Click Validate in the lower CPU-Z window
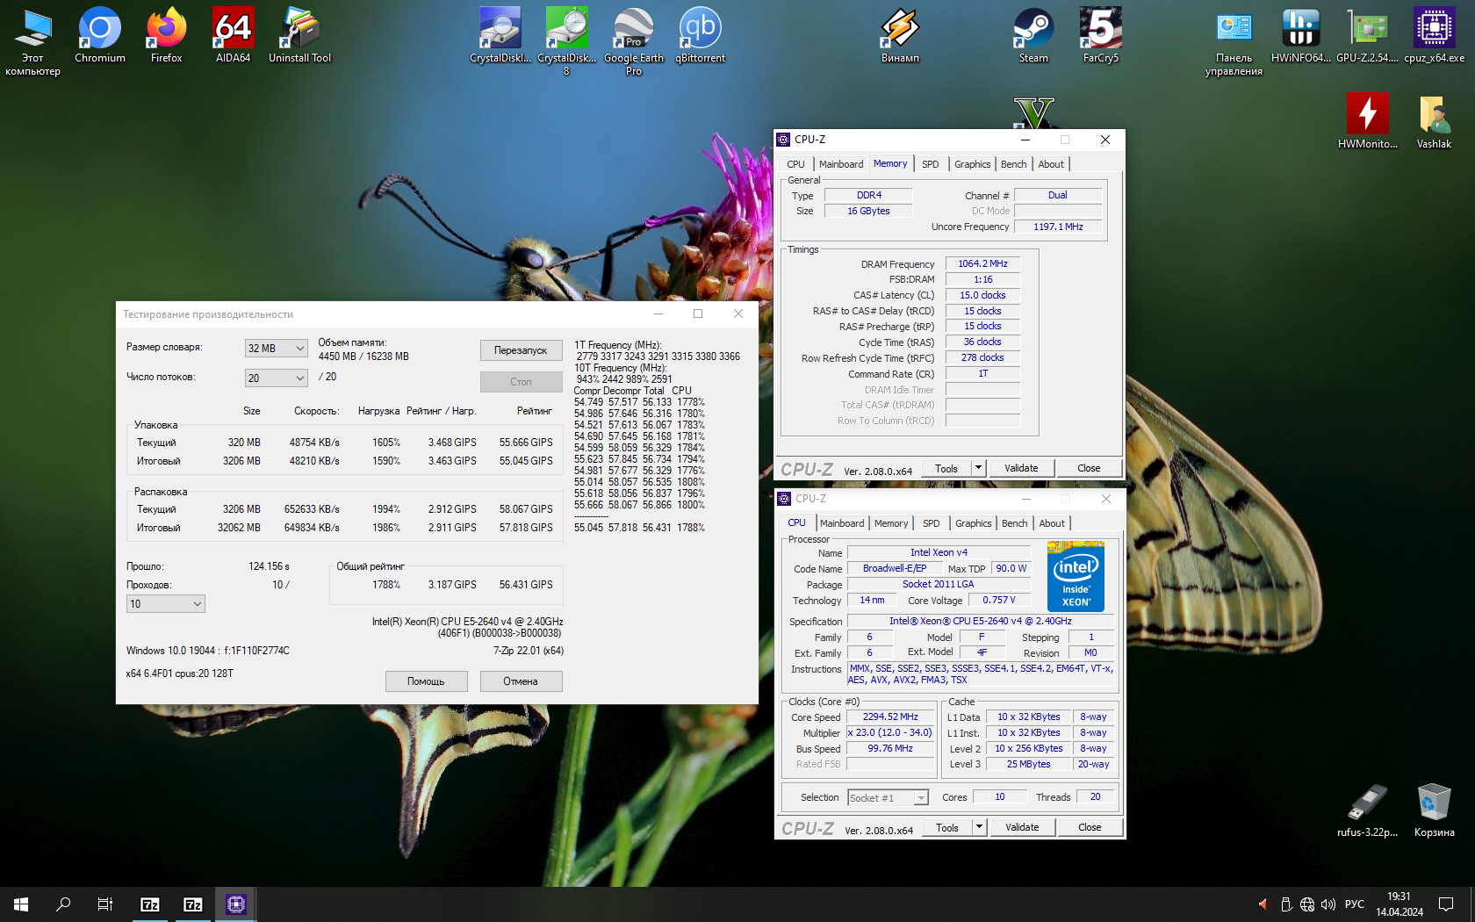The image size is (1475, 922). (x=1022, y=827)
